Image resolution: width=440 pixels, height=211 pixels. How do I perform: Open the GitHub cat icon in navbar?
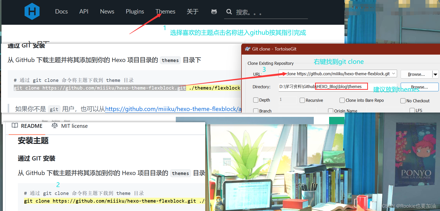[x=214, y=12]
